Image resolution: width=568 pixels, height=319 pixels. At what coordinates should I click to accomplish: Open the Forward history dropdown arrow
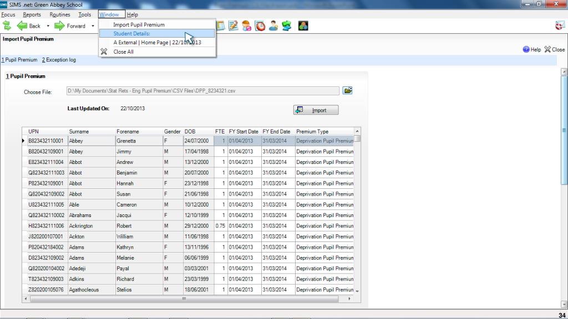tap(93, 26)
